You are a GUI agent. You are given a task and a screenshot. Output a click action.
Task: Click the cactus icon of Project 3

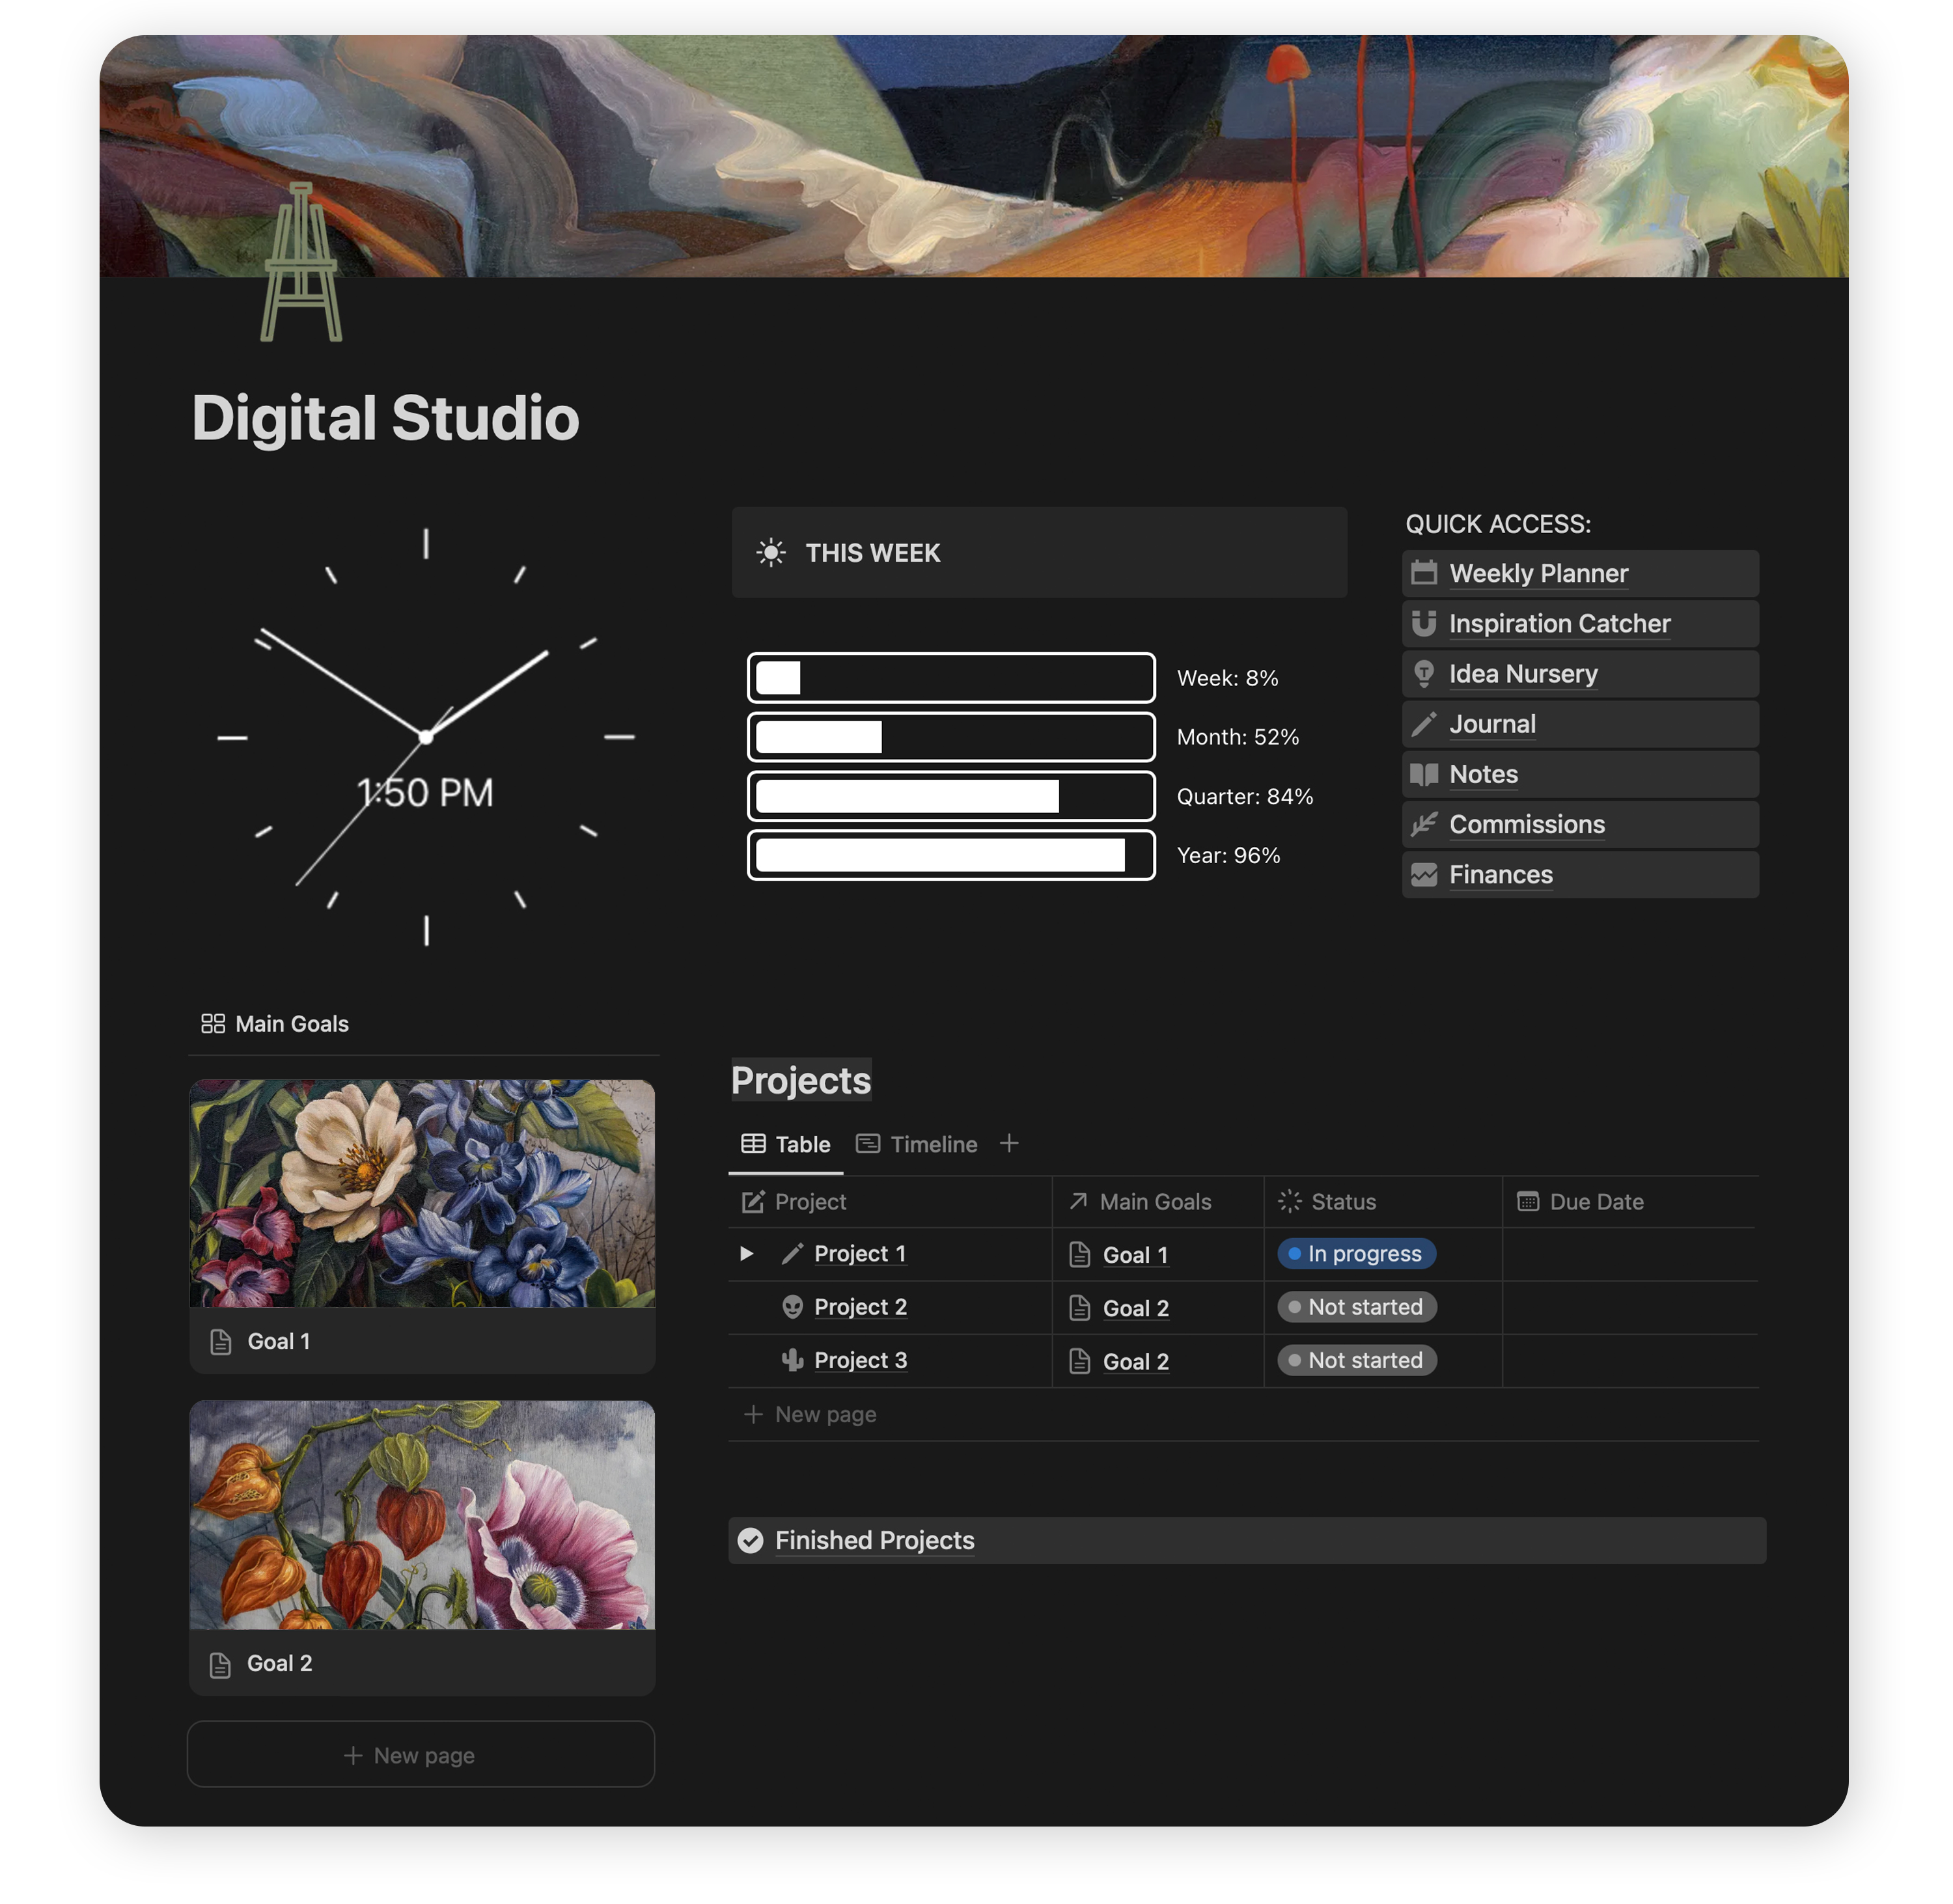point(792,1360)
